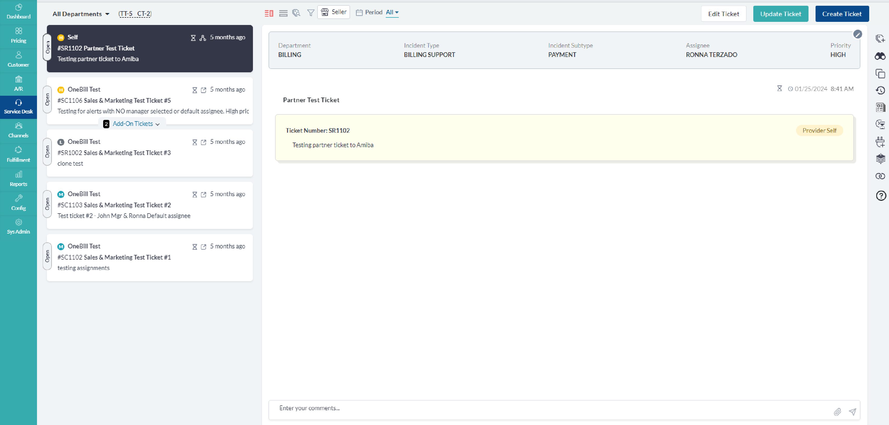This screenshot has height=425, width=889.
Task: Click the linked rings icon
Action: 880,176
